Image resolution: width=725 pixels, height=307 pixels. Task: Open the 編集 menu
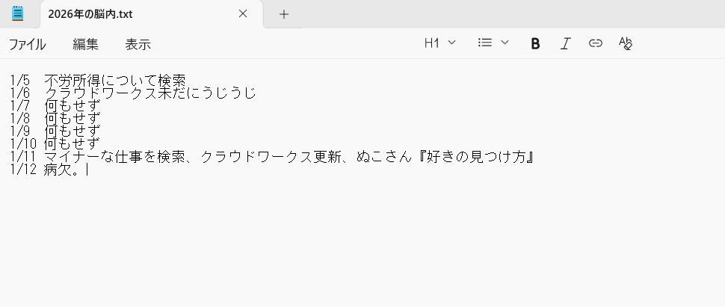[x=85, y=44]
